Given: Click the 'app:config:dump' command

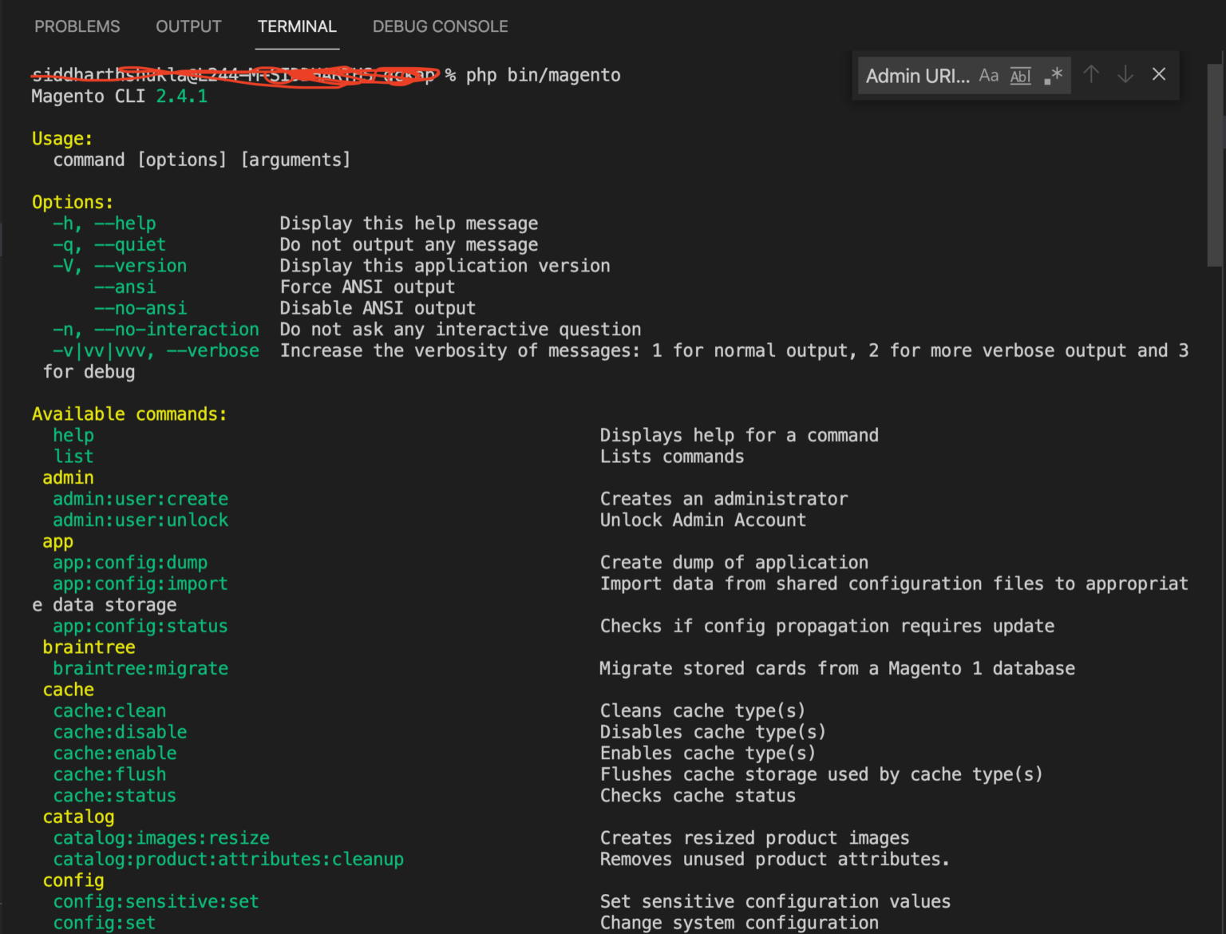Looking at the screenshot, I should pyautogui.click(x=130, y=563).
